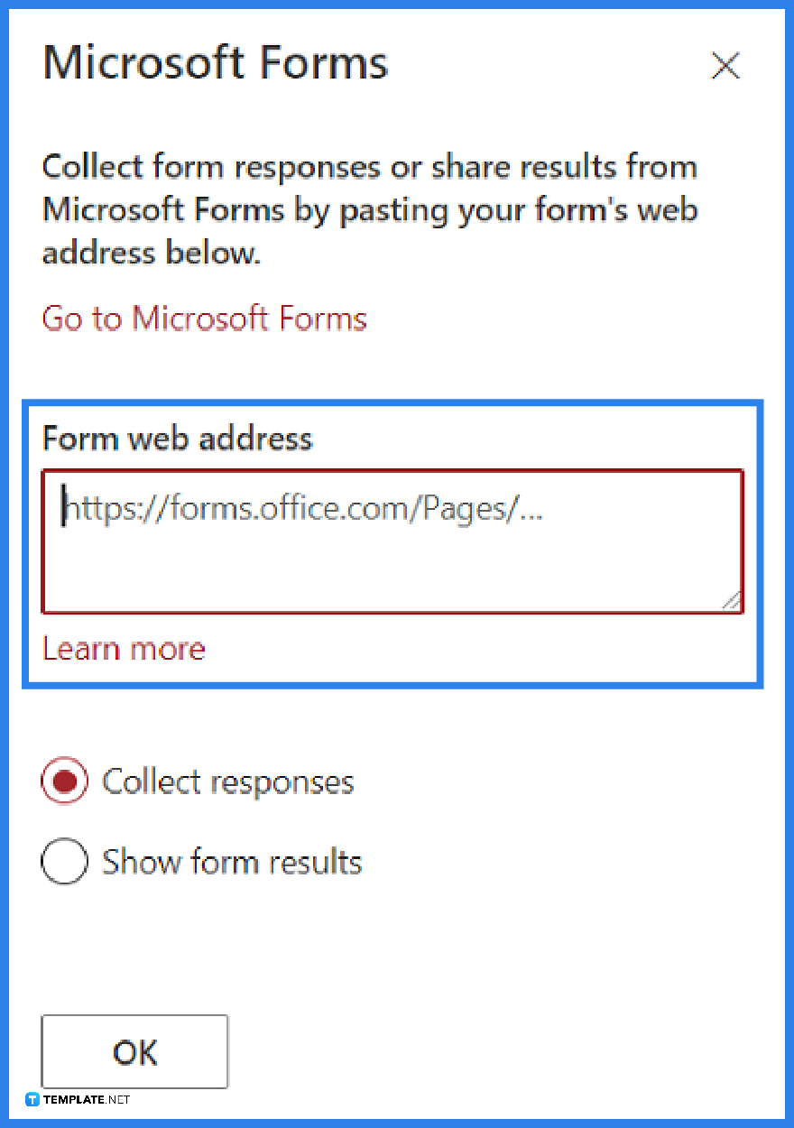Click the Microsoft Forms dialog title
This screenshot has width=794, height=1128.
(x=215, y=61)
